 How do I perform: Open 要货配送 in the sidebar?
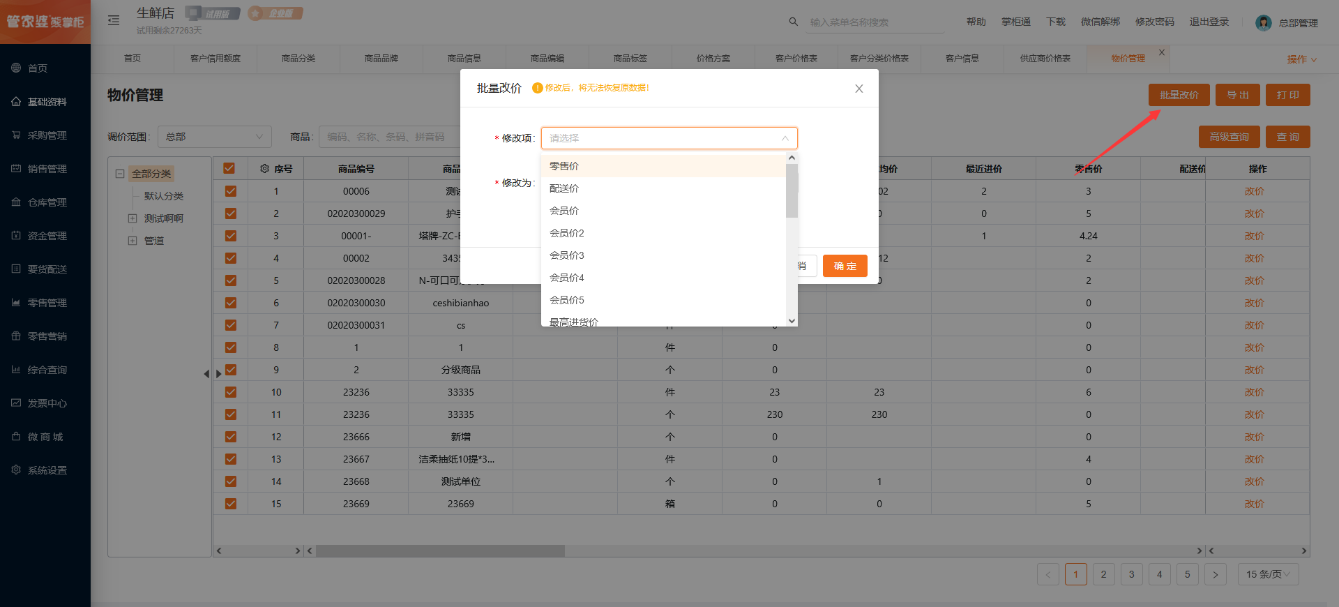tap(45, 269)
